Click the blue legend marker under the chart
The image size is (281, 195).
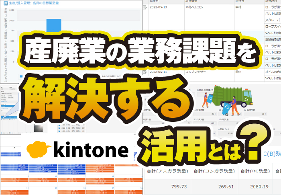click(x=21, y=76)
